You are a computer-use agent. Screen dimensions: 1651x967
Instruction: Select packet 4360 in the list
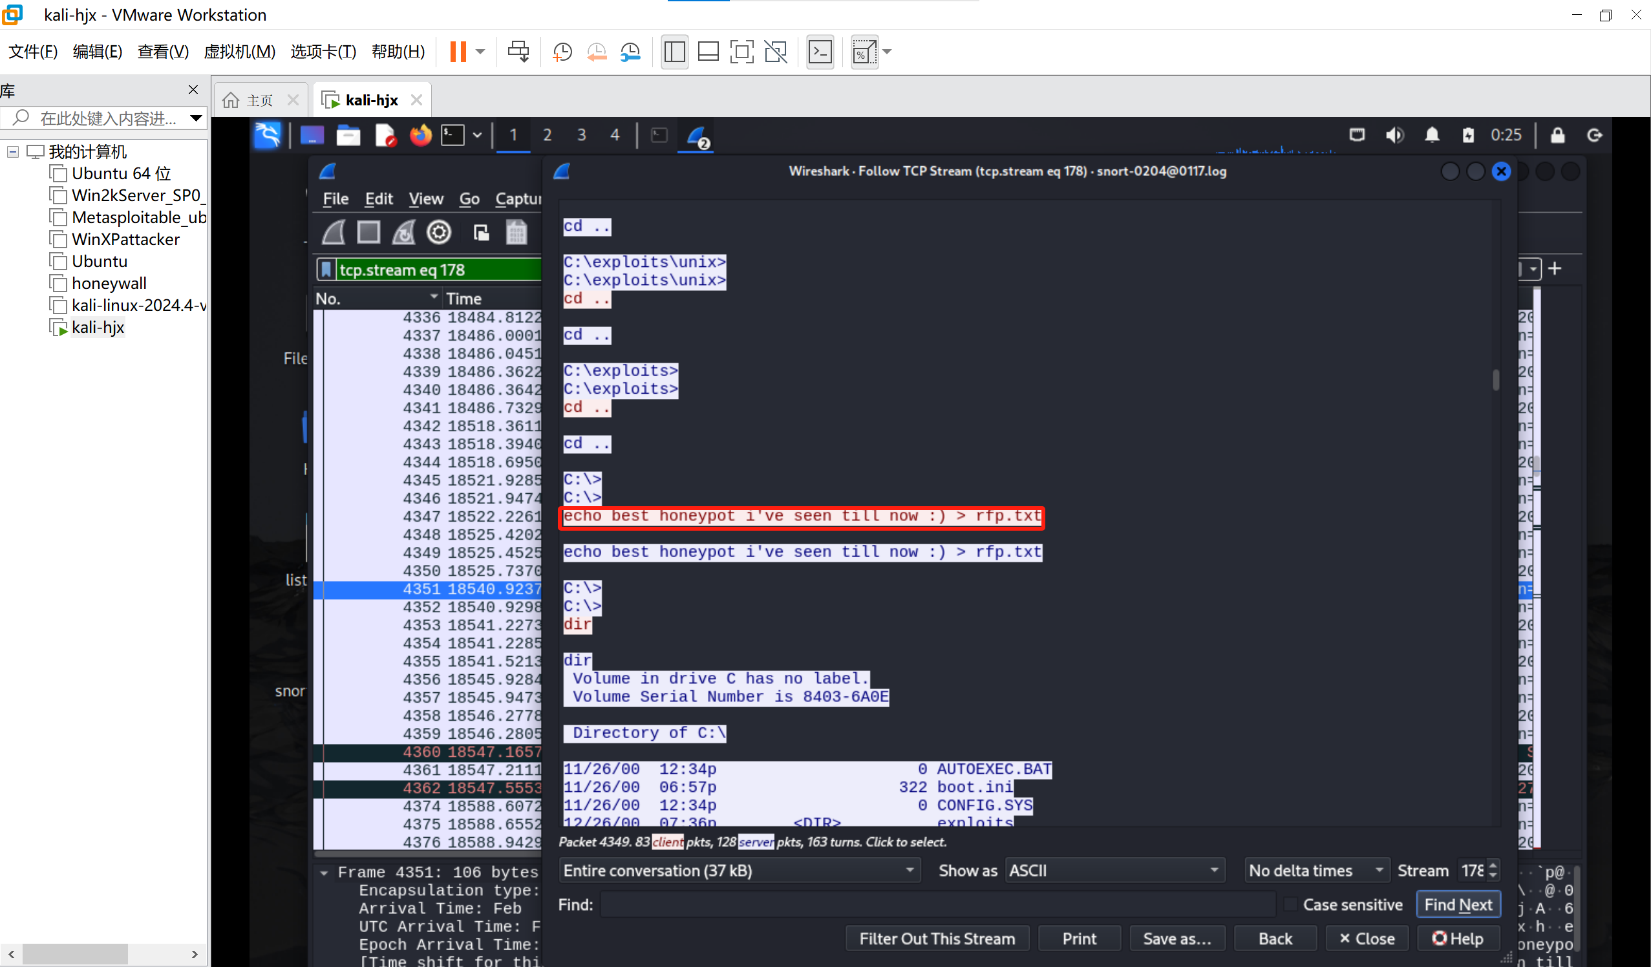pos(429,752)
